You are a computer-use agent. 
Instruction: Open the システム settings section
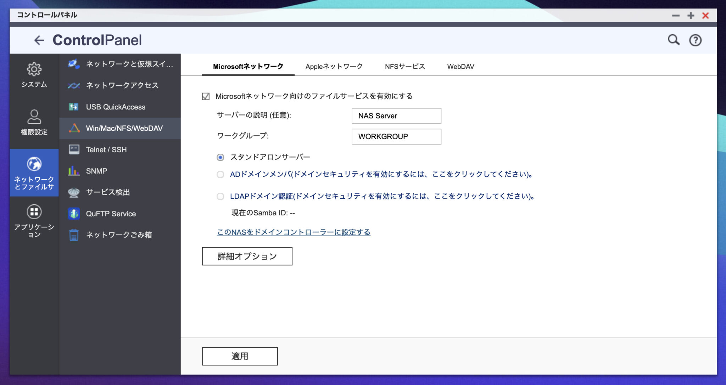[34, 74]
